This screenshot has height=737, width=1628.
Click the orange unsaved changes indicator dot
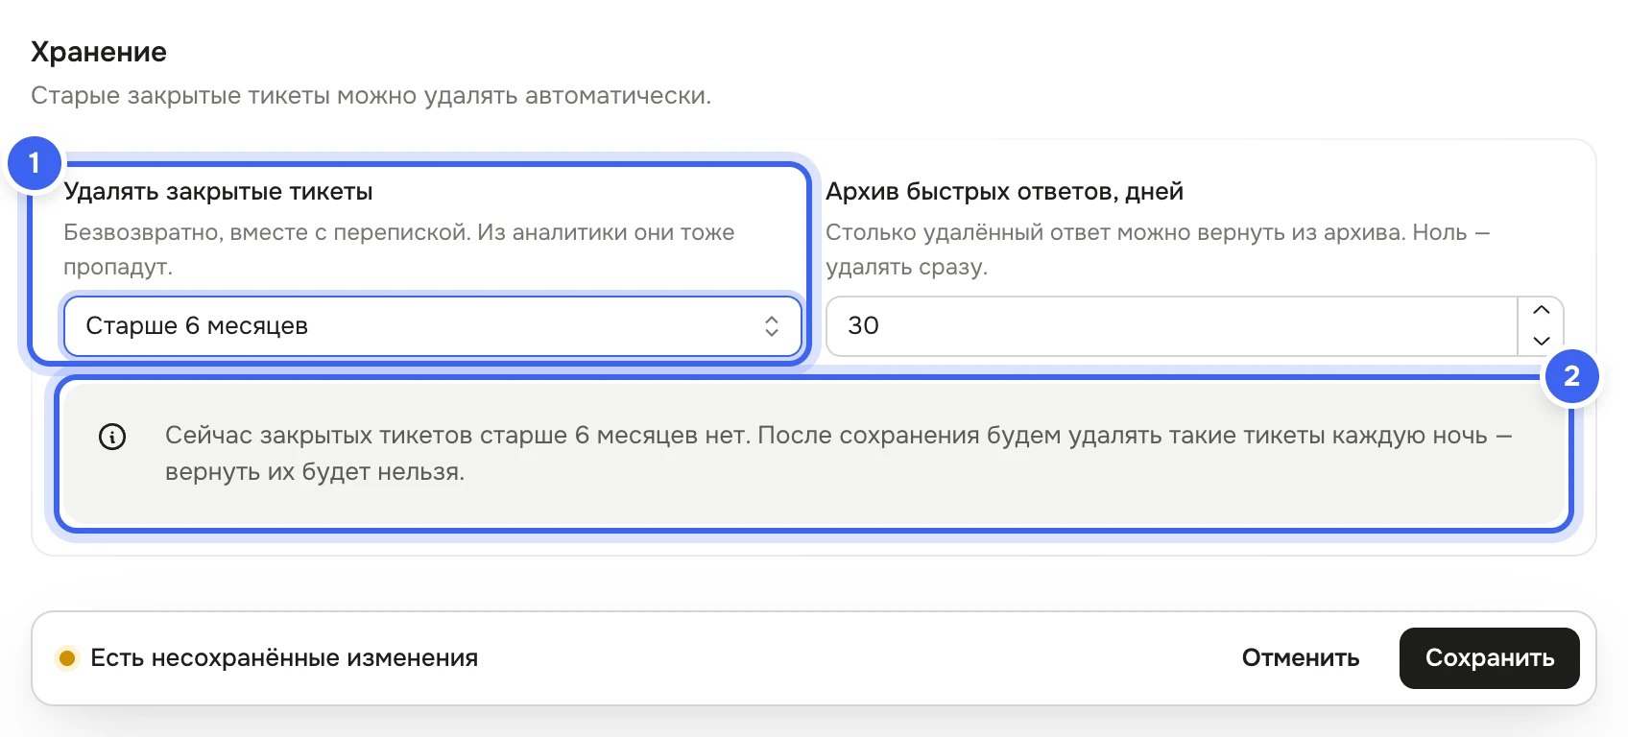point(67,658)
